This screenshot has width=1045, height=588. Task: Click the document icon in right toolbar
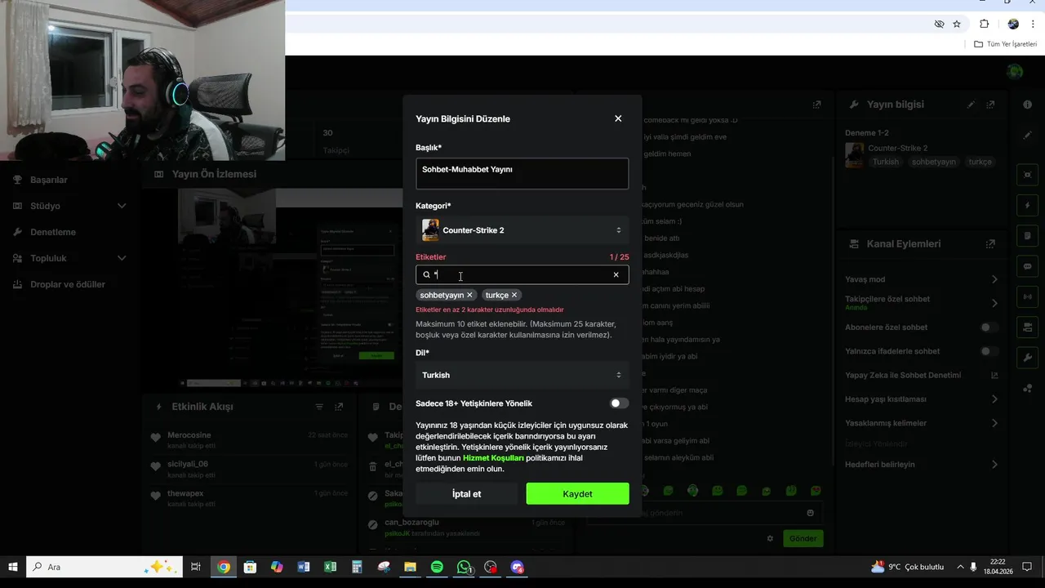point(1027,236)
